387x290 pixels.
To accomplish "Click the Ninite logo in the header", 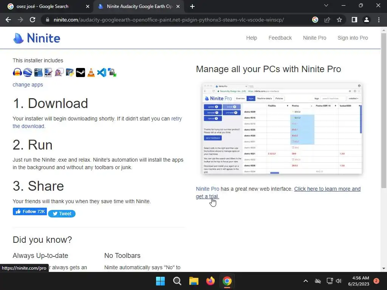I will 37,38.
